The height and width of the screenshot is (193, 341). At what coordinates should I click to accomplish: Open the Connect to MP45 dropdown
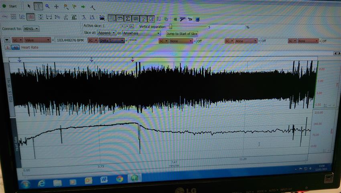pos(32,29)
